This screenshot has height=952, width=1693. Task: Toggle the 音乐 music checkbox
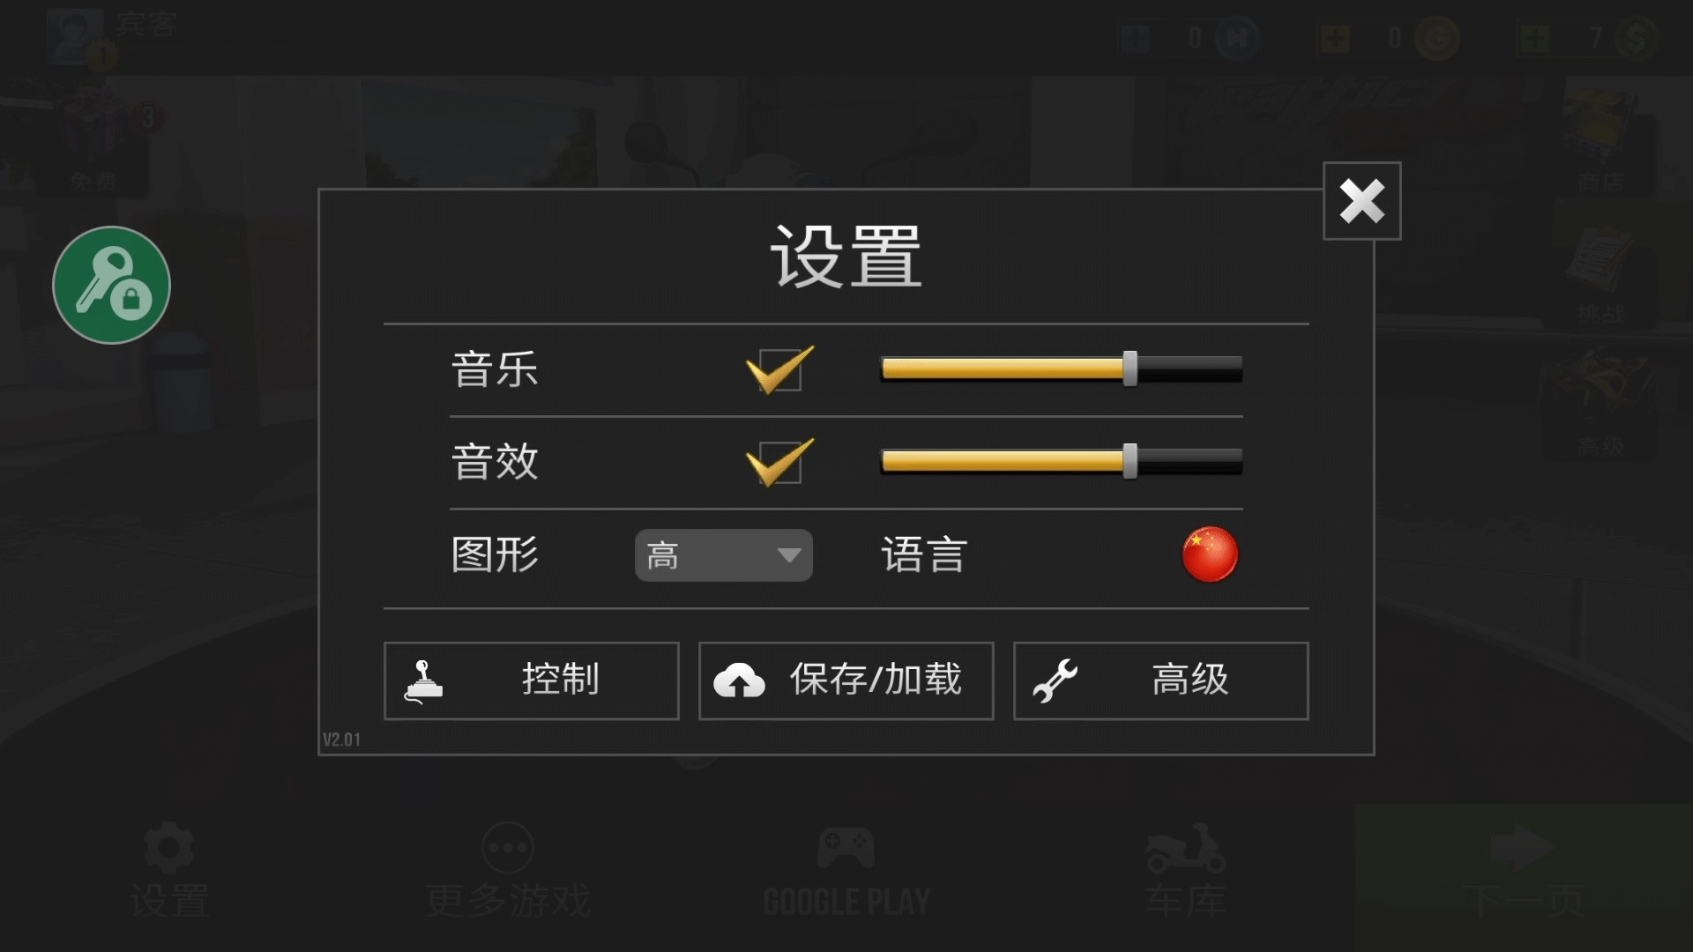tap(779, 369)
